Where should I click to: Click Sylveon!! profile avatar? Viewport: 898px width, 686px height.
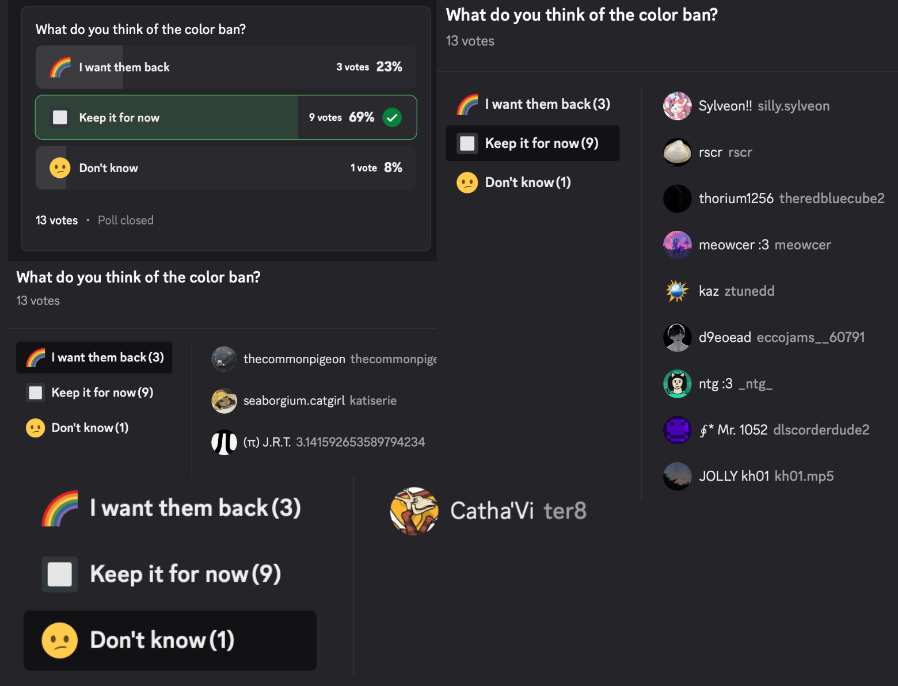(677, 106)
